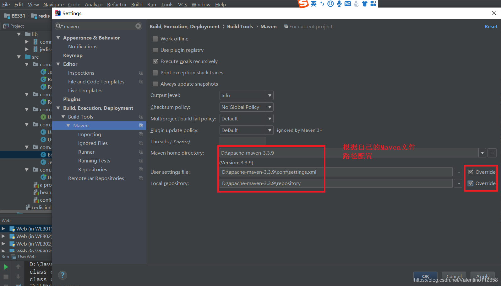Click the Apply button
The height and width of the screenshot is (286, 501).
pyautogui.click(x=482, y=276)
